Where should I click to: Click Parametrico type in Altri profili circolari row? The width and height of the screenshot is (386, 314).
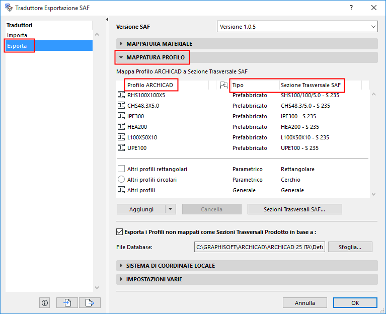[x=248, y=180]
